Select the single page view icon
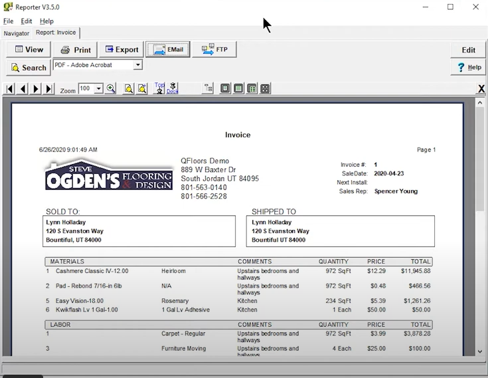 pyautogui.click(x=225, y=88)
